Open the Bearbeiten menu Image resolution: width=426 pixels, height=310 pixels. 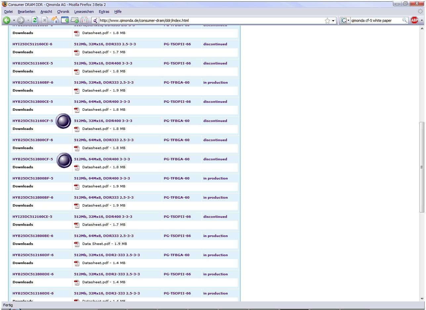[x=26, y=12]
